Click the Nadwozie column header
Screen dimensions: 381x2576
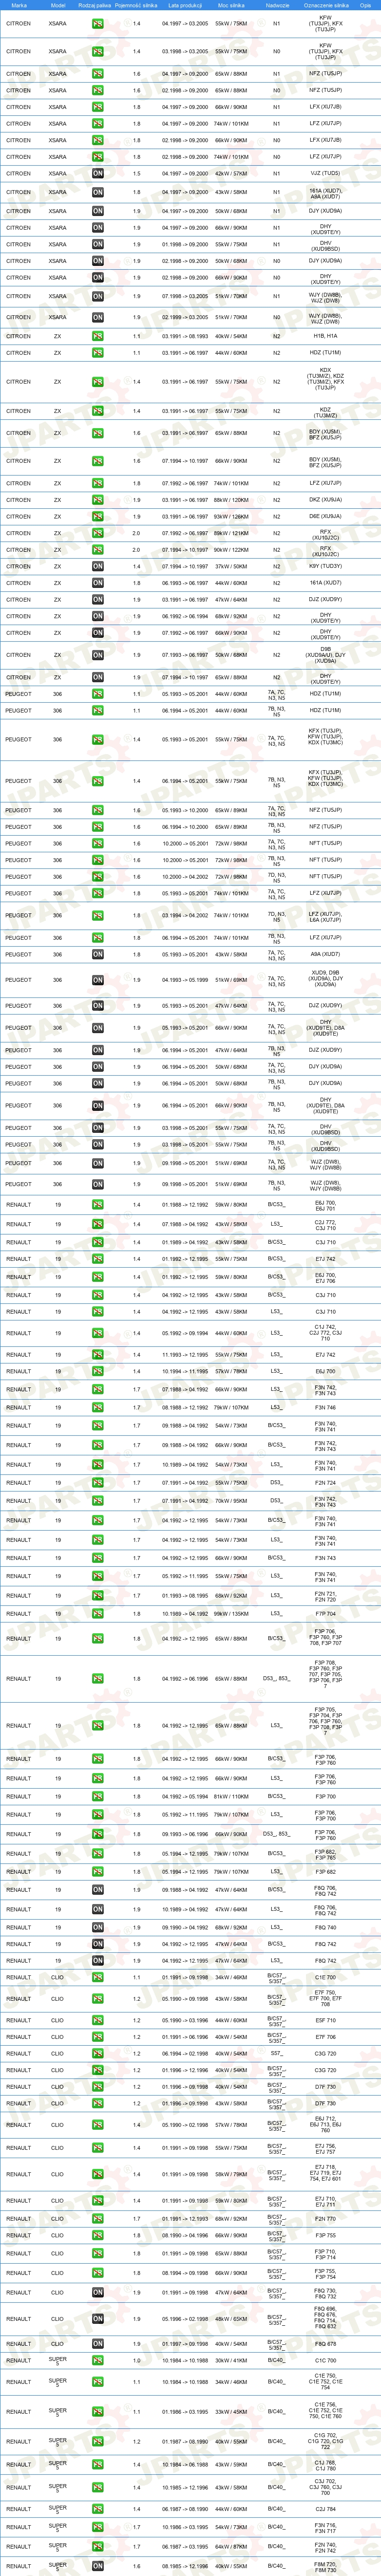coord(277,5)
